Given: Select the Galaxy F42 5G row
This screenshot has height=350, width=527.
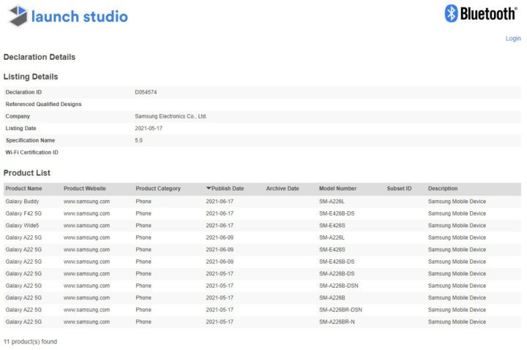Looking at the screenshot, I should click(23, 213).
